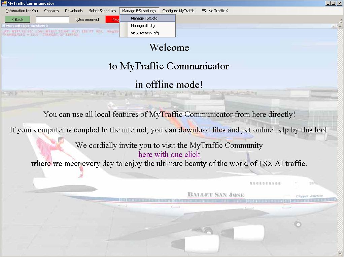Maximize the MyTraffic Communicator window
344x257 pixels.
click(x=333, y=3)
